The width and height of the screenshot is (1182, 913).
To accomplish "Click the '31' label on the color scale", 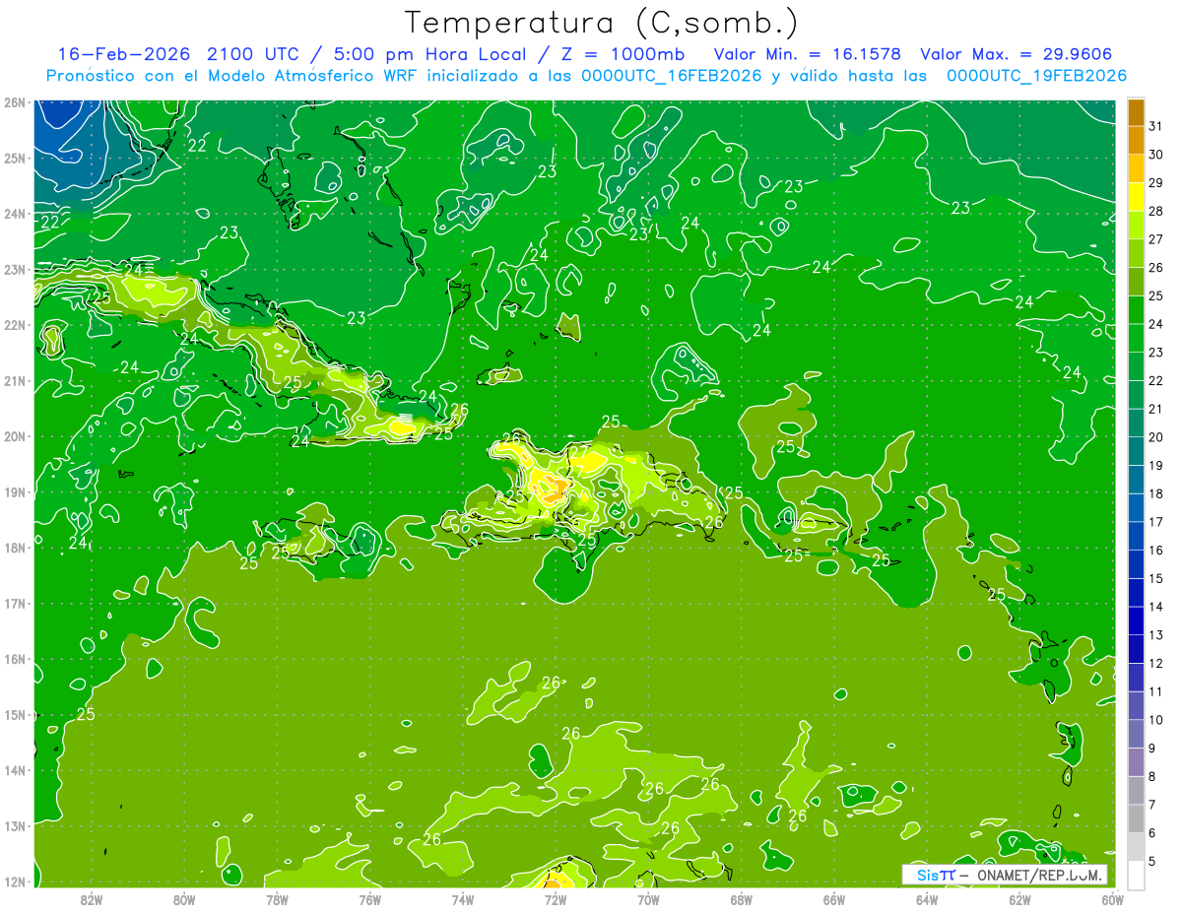I will (x=1155, y=125).
